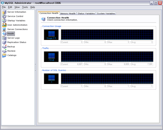The height and width of the screenshot is (130, 163).
Task: Click the Backup drive icon
Action: (x=4, y=47)
